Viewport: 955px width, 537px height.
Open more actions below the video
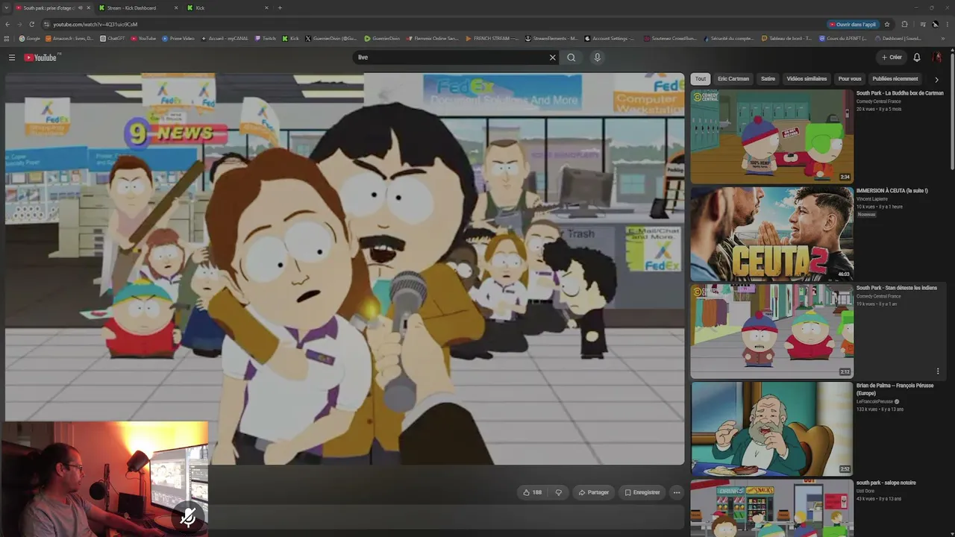pyautogui.click(x=677, y=492)
